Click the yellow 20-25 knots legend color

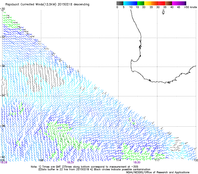pyautogui.click(x=148, y=3)
